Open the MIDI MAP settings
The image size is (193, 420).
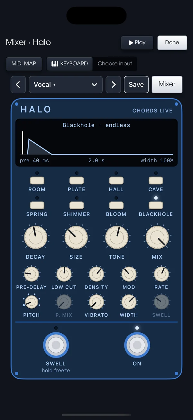click(24, 63)
